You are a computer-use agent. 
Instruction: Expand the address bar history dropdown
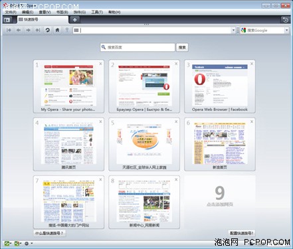click(x=233, y=31)
